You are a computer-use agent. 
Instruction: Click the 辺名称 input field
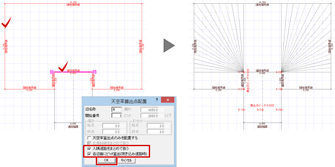click(x=117, y=109)
